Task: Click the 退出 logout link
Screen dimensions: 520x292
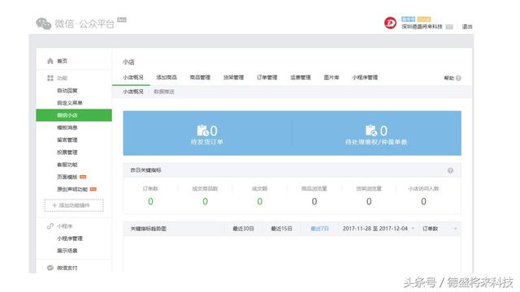Action: coord(467,27)
